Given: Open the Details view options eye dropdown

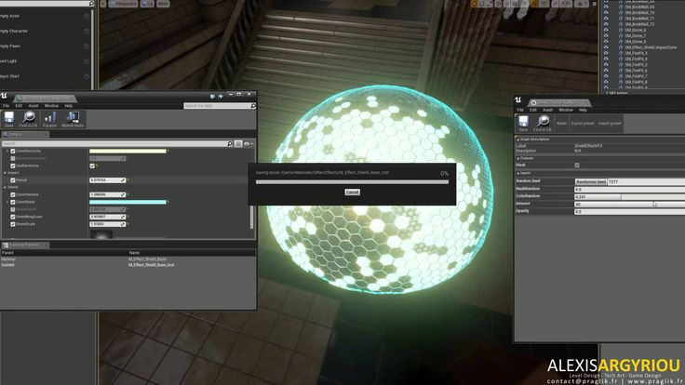Looking at the screenshot, I should click(x=248, y=143).
